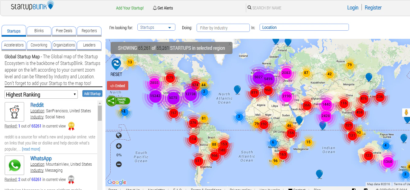Switch to the Coworking tab
Image resolution: width=410 pixels, height=190 pixels.
click(x=39, y=45)
